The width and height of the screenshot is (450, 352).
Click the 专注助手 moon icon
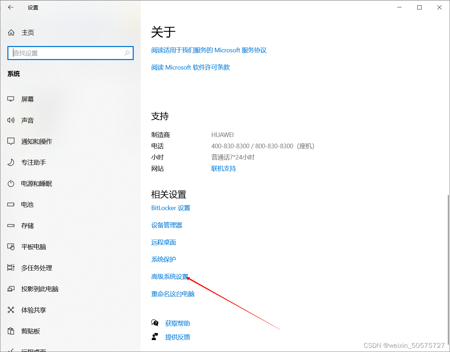point(11,163)
